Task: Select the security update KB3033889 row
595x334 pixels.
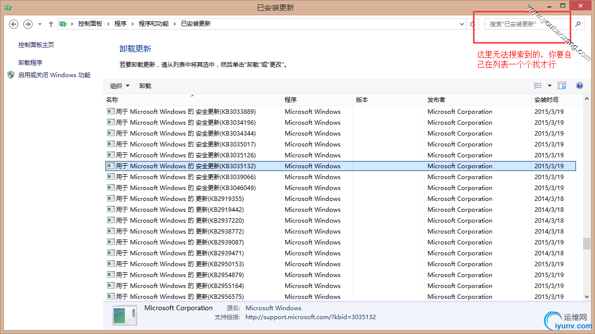Action: click(x=341, y=111)
